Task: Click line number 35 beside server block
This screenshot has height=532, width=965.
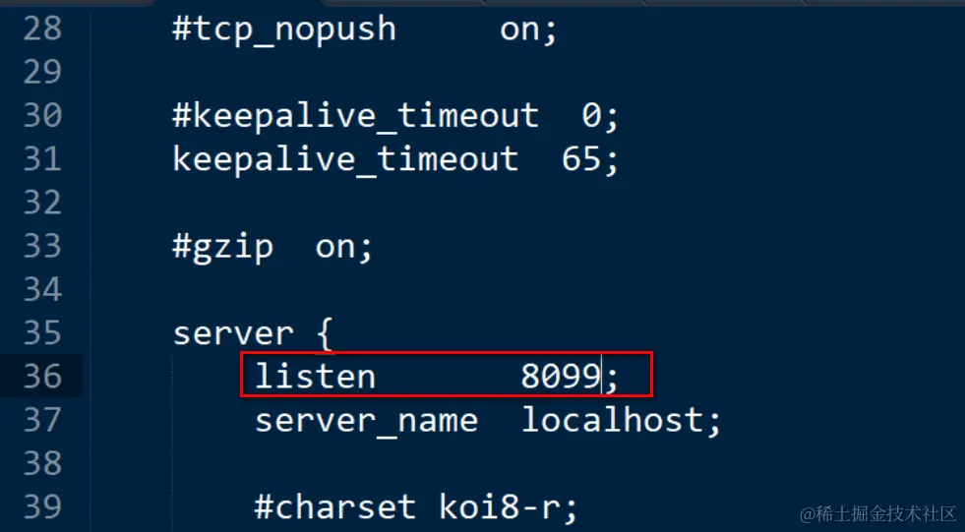Action: [x=42, y=332]
